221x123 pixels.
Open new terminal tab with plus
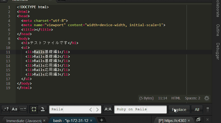point(102,120)
